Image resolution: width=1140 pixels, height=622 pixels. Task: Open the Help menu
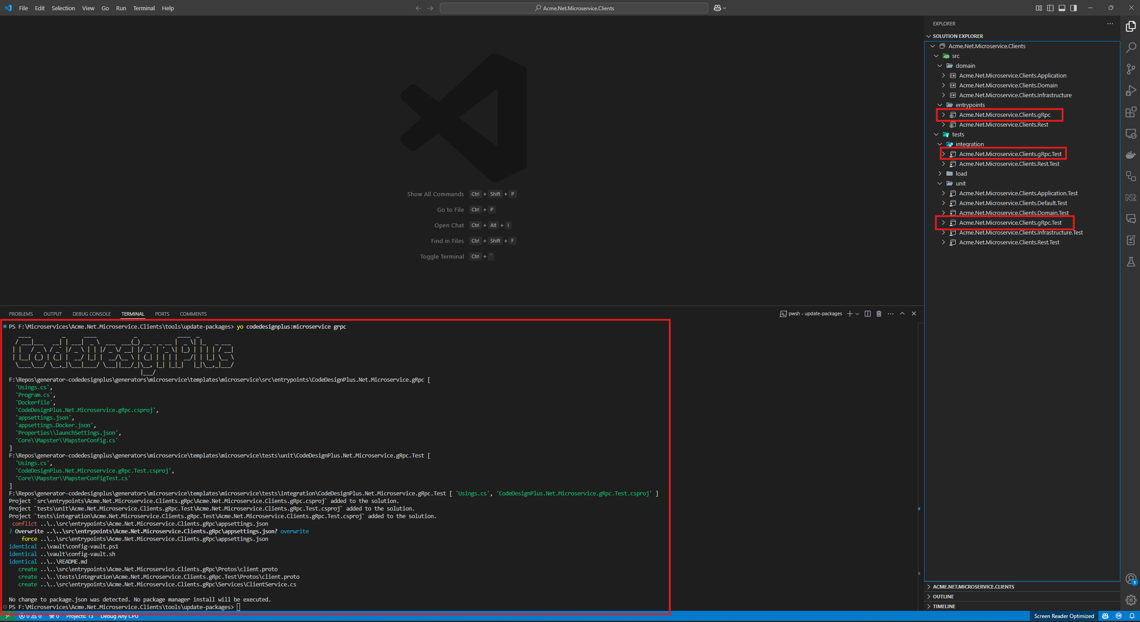[x=168, y=8]
